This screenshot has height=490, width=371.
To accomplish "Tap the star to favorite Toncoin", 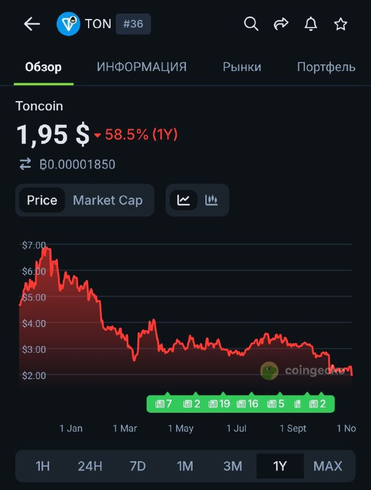I will click(340, 24).
